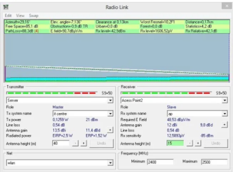Click the 'Urban=0,0 dB' readout
Viewport: 233px width, 172px height.
(107, 26)
